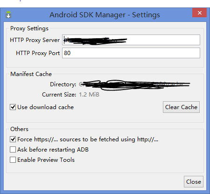
Task: Click the Use download cache label text
Action: [x=45, y=107]
